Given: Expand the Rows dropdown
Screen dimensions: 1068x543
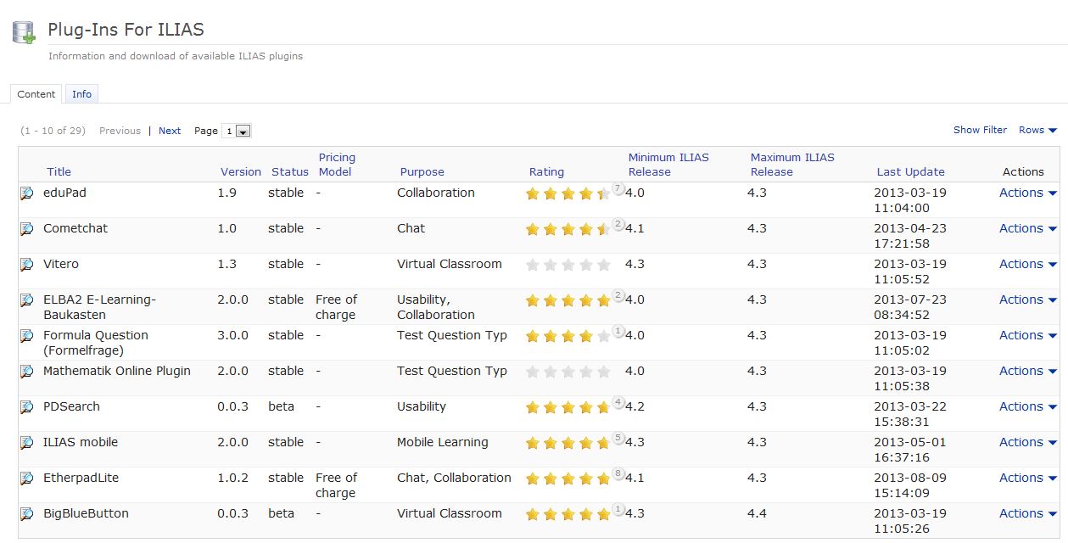Looking at the screenshot, I should [x=1037, y=130].
